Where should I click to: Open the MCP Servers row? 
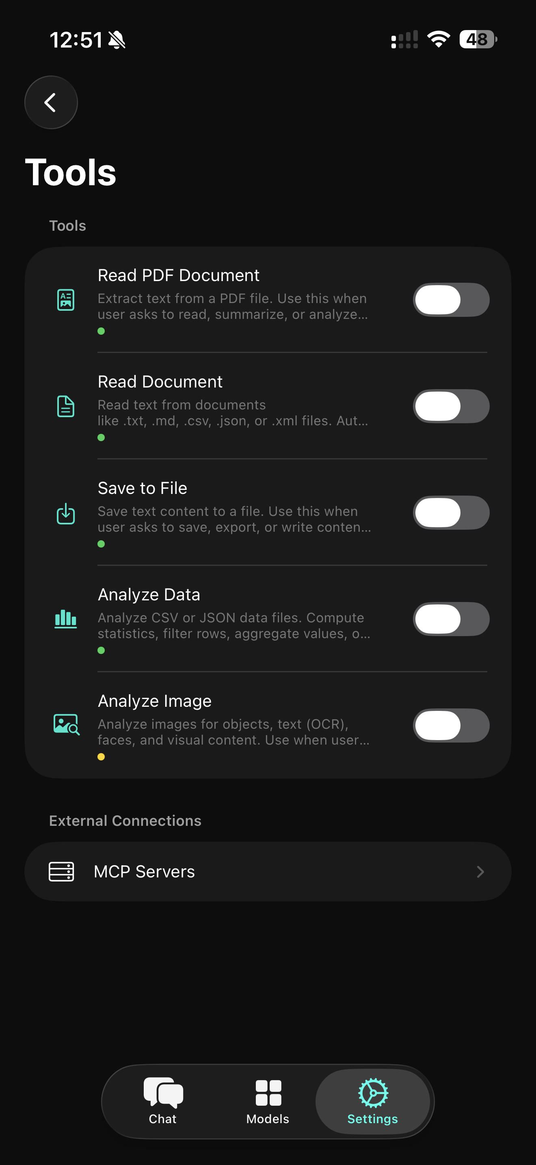[x=268, y=871]
